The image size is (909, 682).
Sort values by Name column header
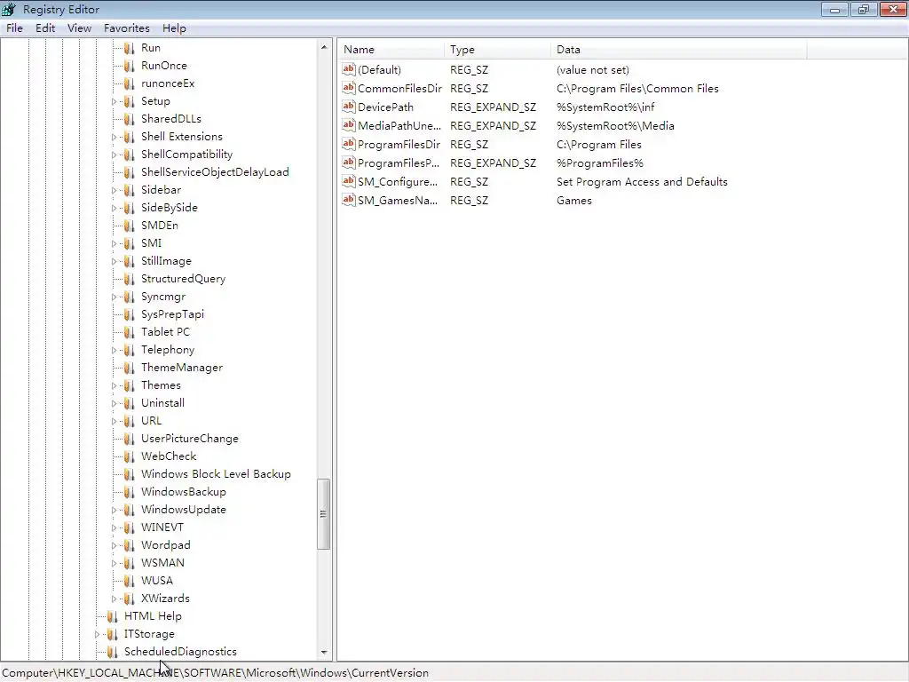(391, 50)
